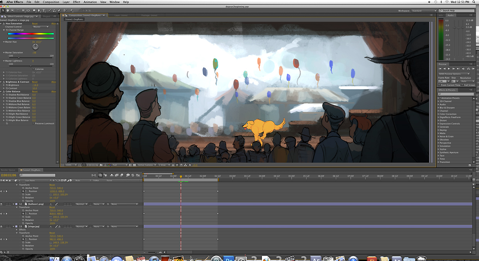Open the Layer menu

click(66, 2)
